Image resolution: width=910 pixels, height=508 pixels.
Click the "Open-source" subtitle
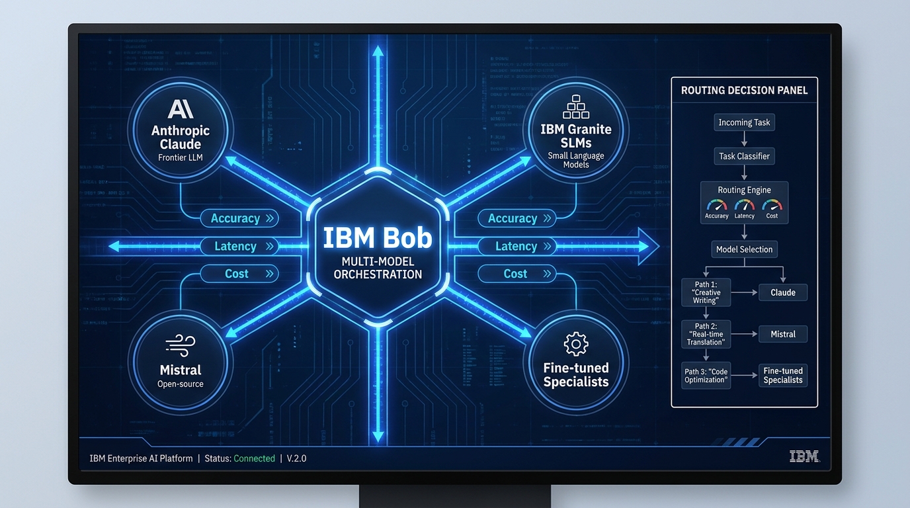[181, 384]
